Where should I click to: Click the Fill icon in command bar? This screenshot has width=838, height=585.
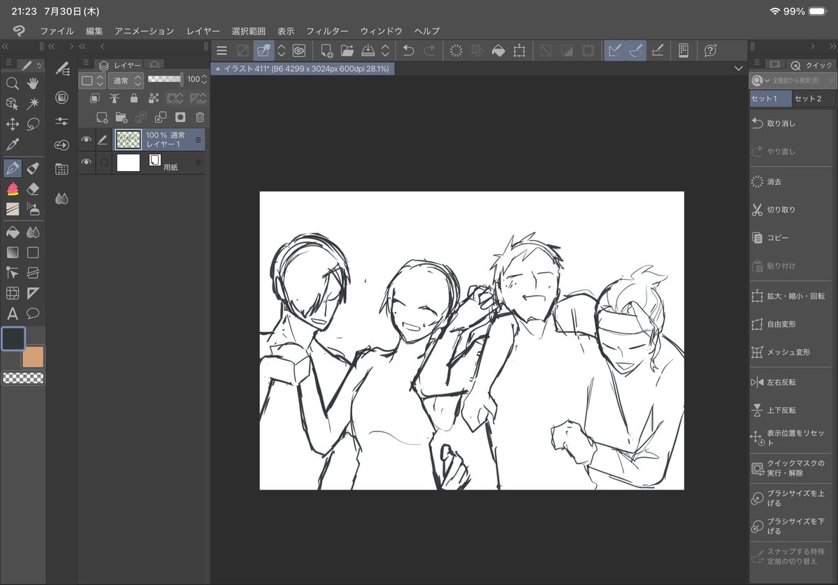498,51
